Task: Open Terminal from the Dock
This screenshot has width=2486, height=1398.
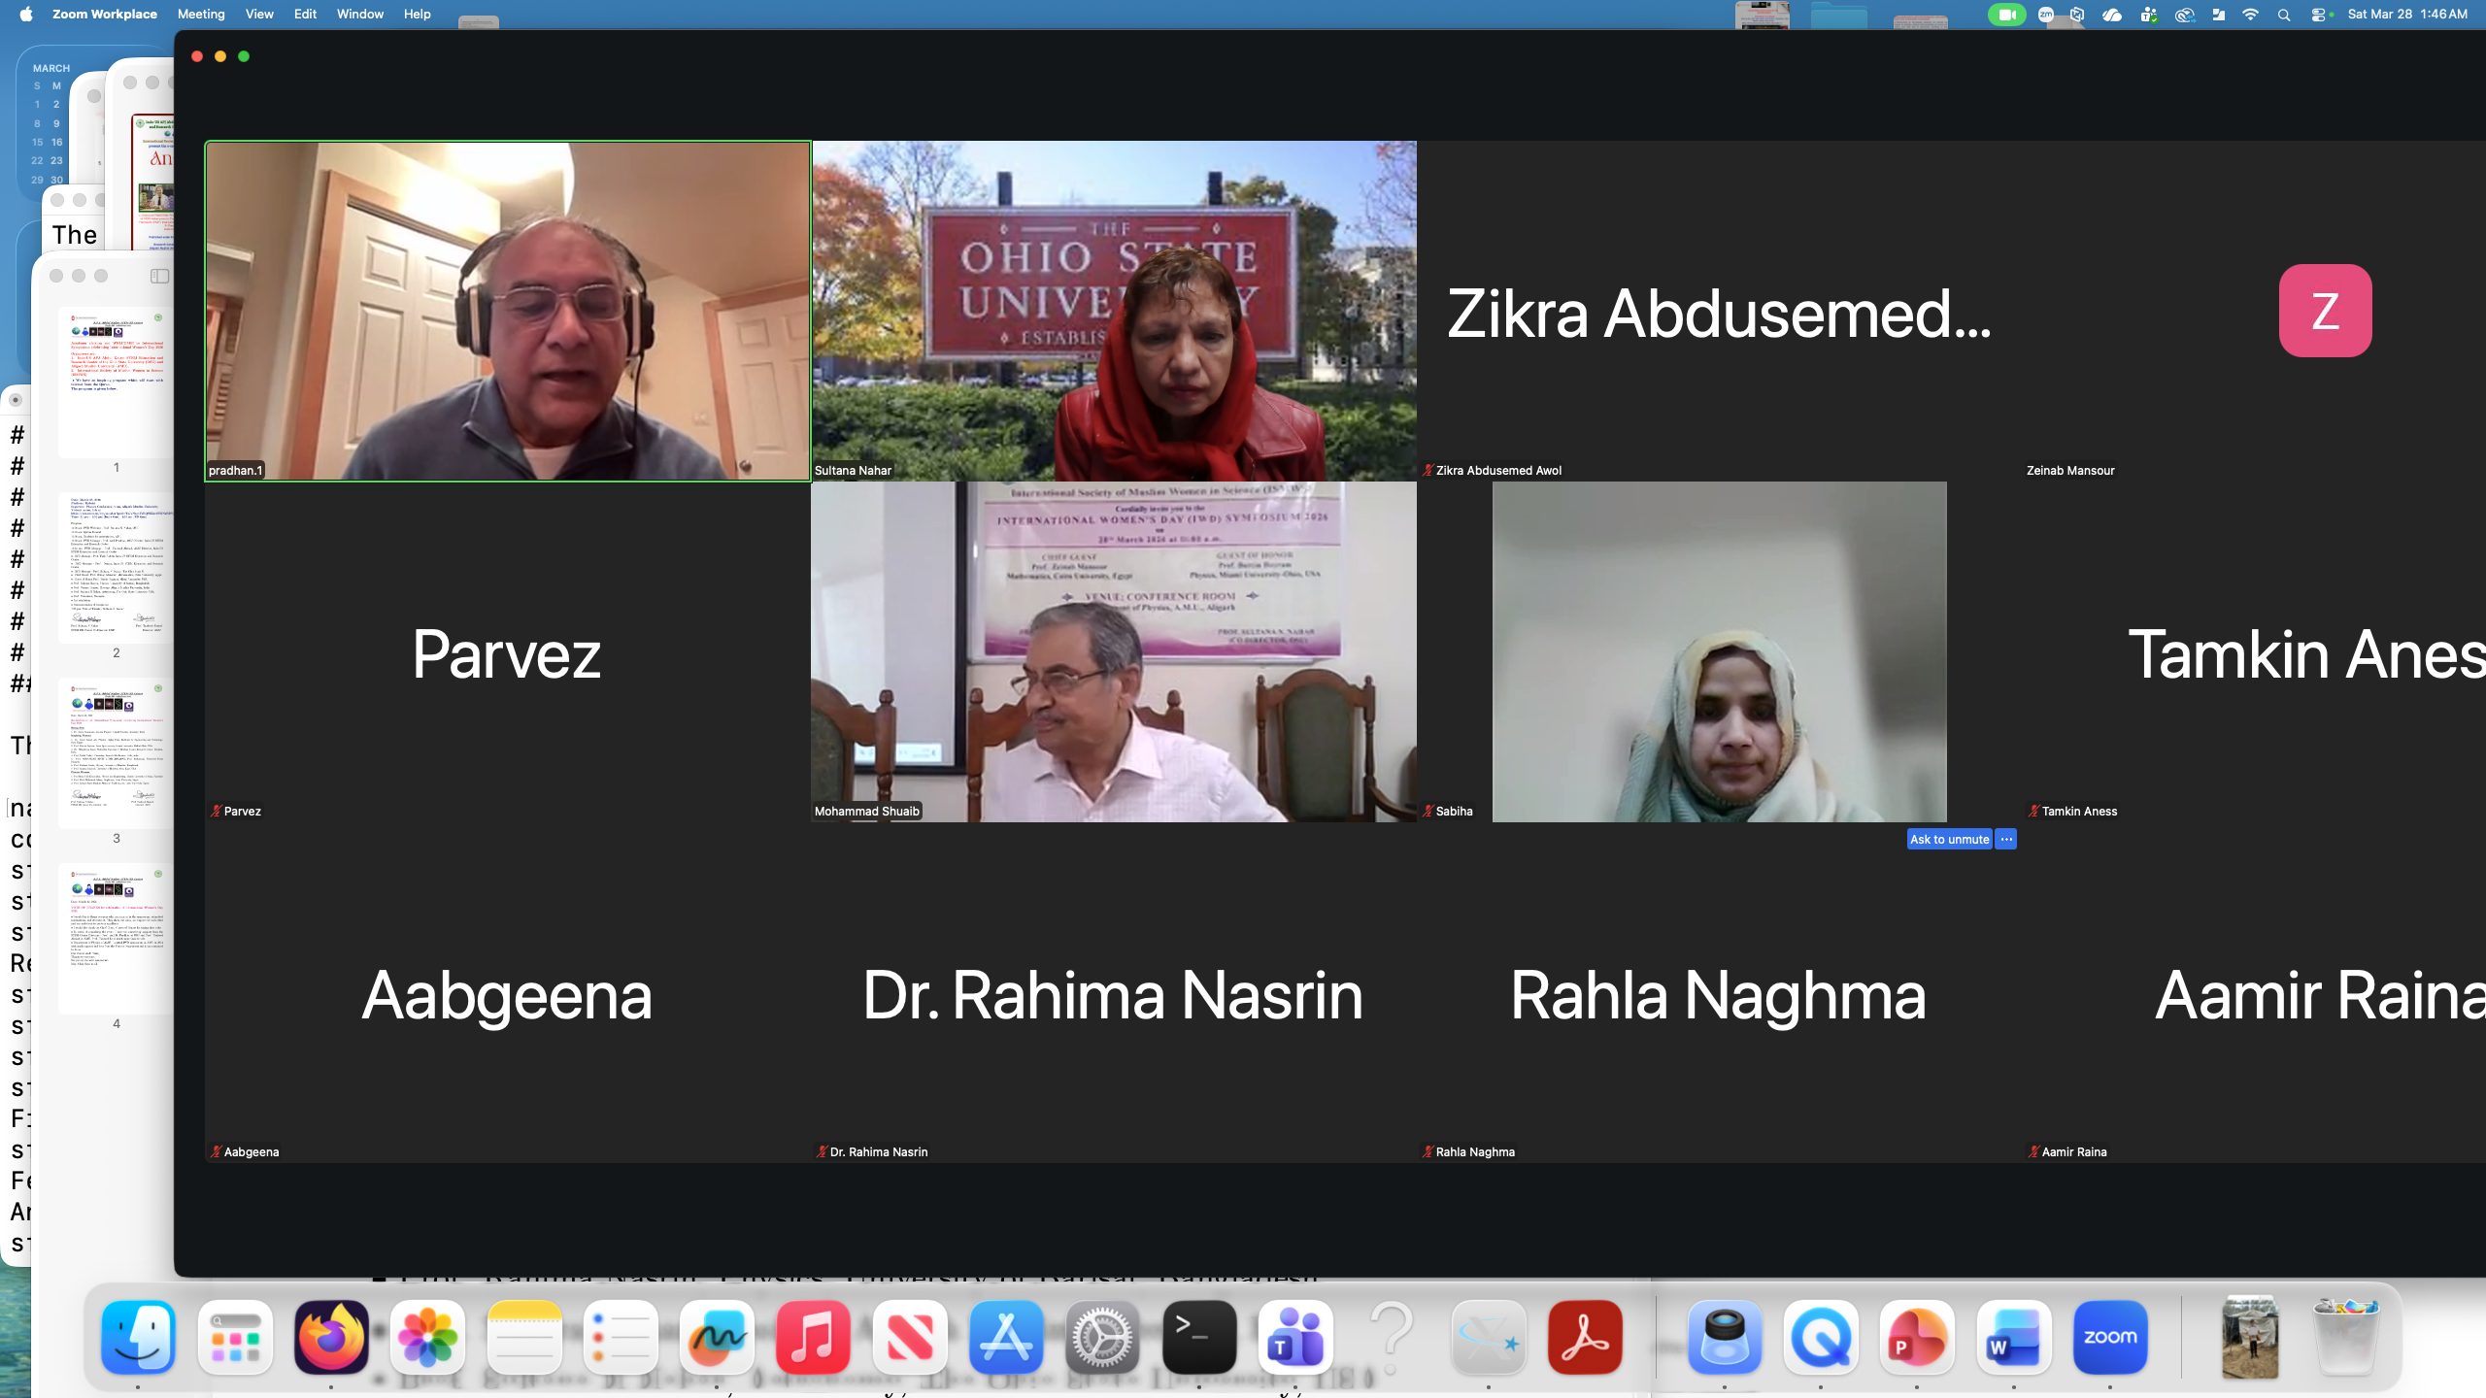Action: click(1199, 1337)
